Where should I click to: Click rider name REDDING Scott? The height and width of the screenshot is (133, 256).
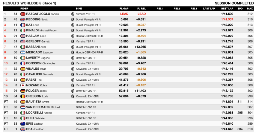point(37,19)
